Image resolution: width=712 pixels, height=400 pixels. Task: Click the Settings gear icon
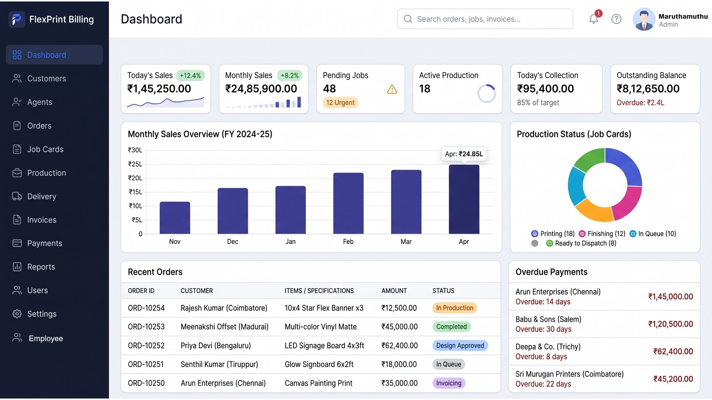17,314
